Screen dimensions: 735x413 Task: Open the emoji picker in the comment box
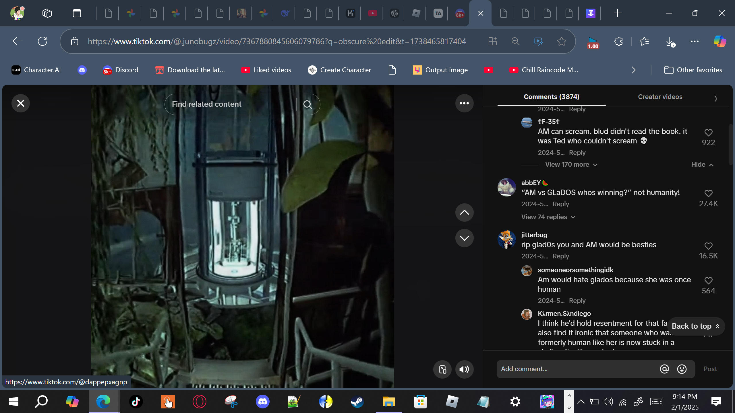point(682,369)
